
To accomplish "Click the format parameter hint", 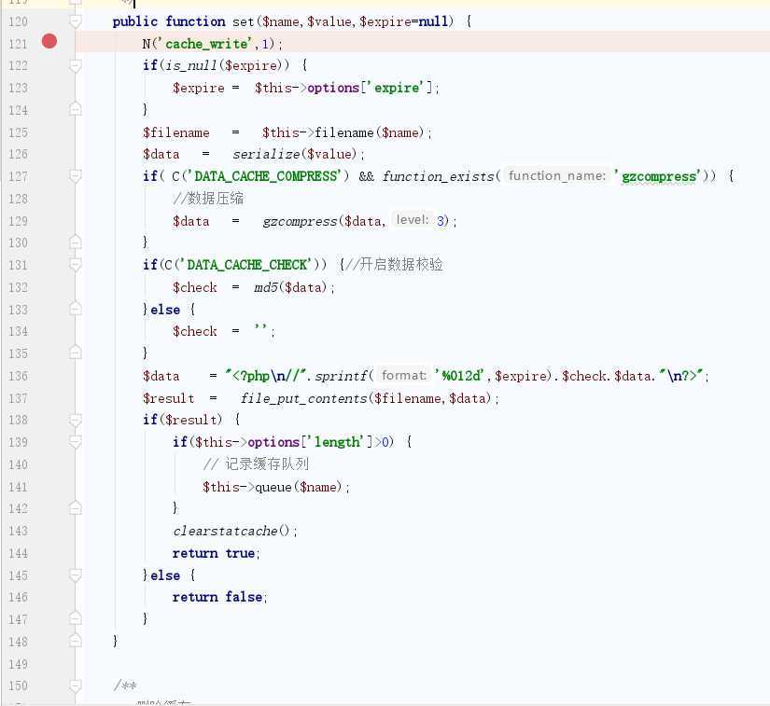I will tap(404, 375).
